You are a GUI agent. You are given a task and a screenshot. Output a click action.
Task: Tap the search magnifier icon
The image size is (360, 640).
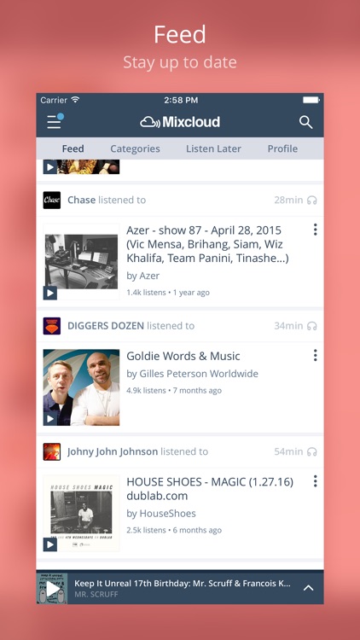305,122
